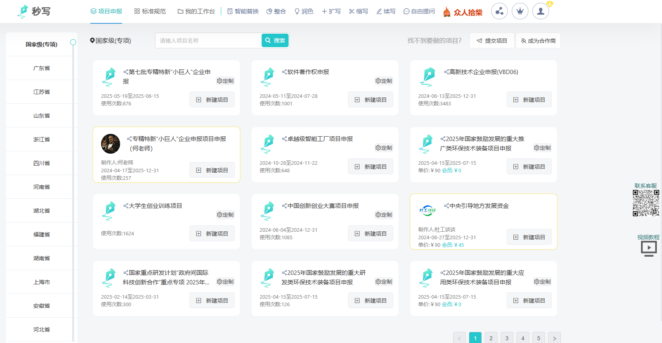Open the 项目申报 tab
The height and width of the screenshot is (343, 662).
(106, 11)
